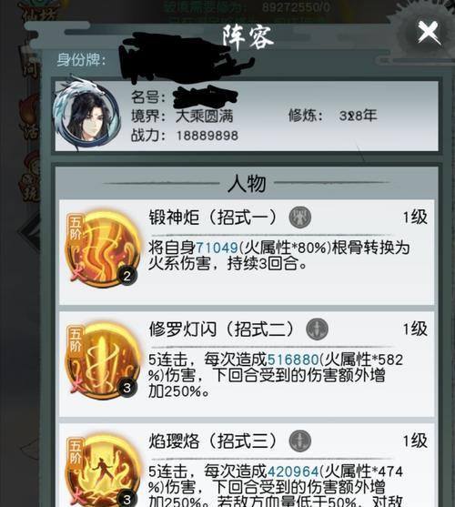The width and height of the screenshot is (455, 507).
Task: Tap the 1级 level of 焰璎烙
Action: (415, 441)
